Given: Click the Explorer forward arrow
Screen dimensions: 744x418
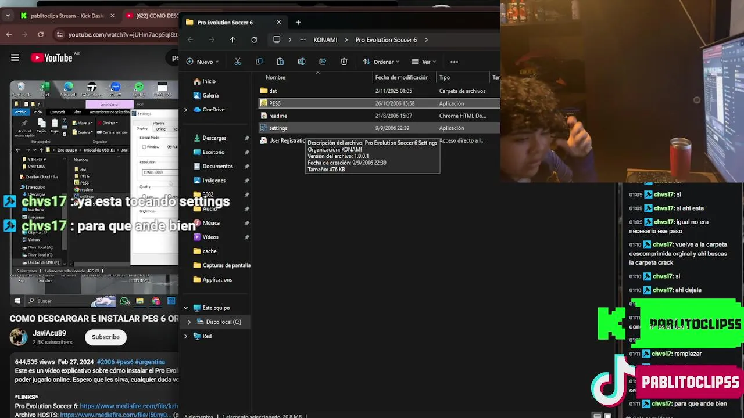Looking at the screenshot, I should pos(212,39).
